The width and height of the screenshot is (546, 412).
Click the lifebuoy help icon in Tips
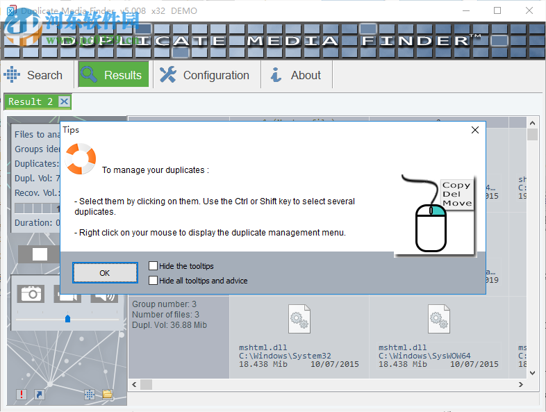coord(81,159)
